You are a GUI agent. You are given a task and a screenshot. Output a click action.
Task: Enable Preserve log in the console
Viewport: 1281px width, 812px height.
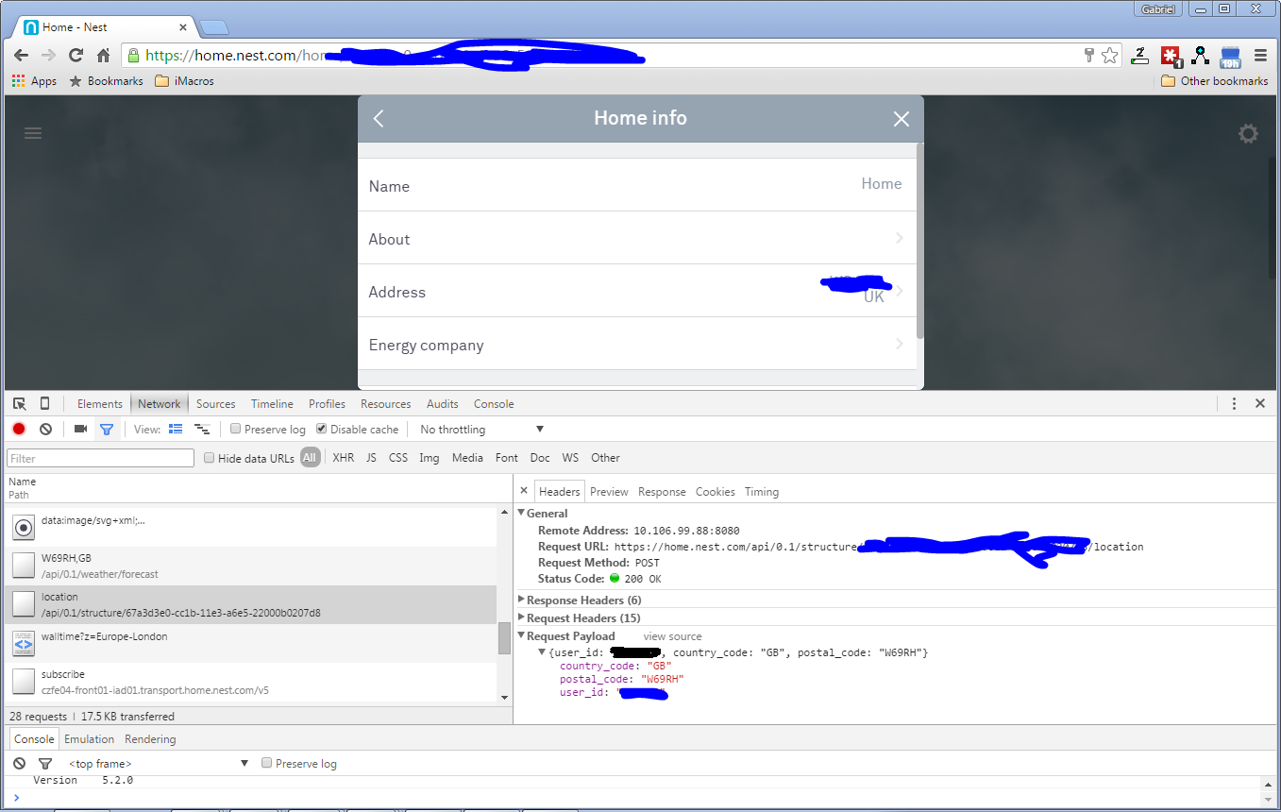pos(267,763)
